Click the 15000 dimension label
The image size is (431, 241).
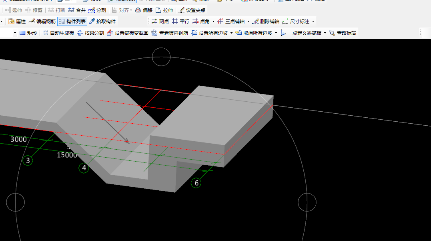(67, 155)
